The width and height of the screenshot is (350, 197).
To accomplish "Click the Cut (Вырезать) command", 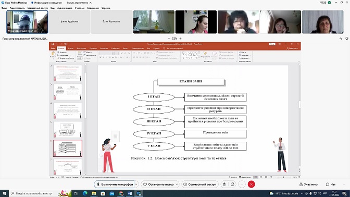I will tap(63, 52).
